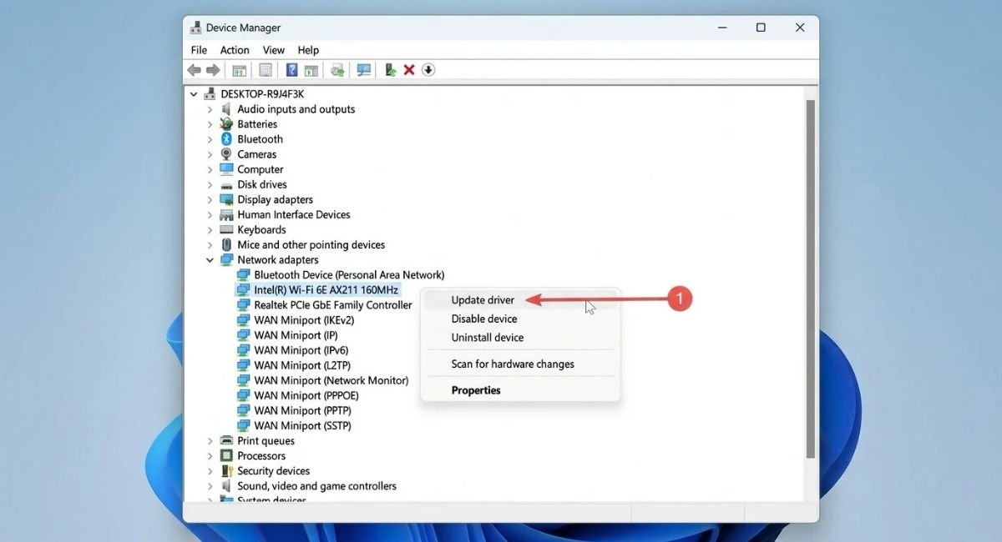Click the Display adapters category icon
1002x542 pixels.
point(226,199)
